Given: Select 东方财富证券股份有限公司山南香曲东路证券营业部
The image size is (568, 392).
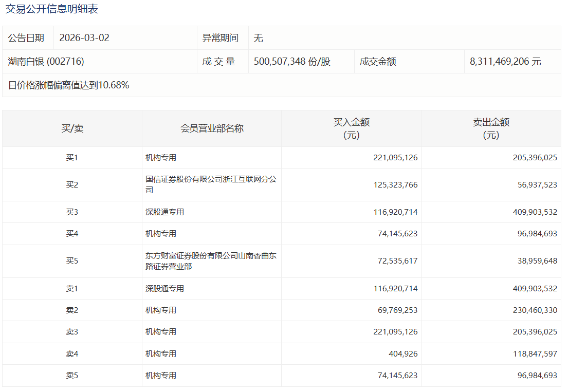Looking at the screenshot, I should point(210,261).
